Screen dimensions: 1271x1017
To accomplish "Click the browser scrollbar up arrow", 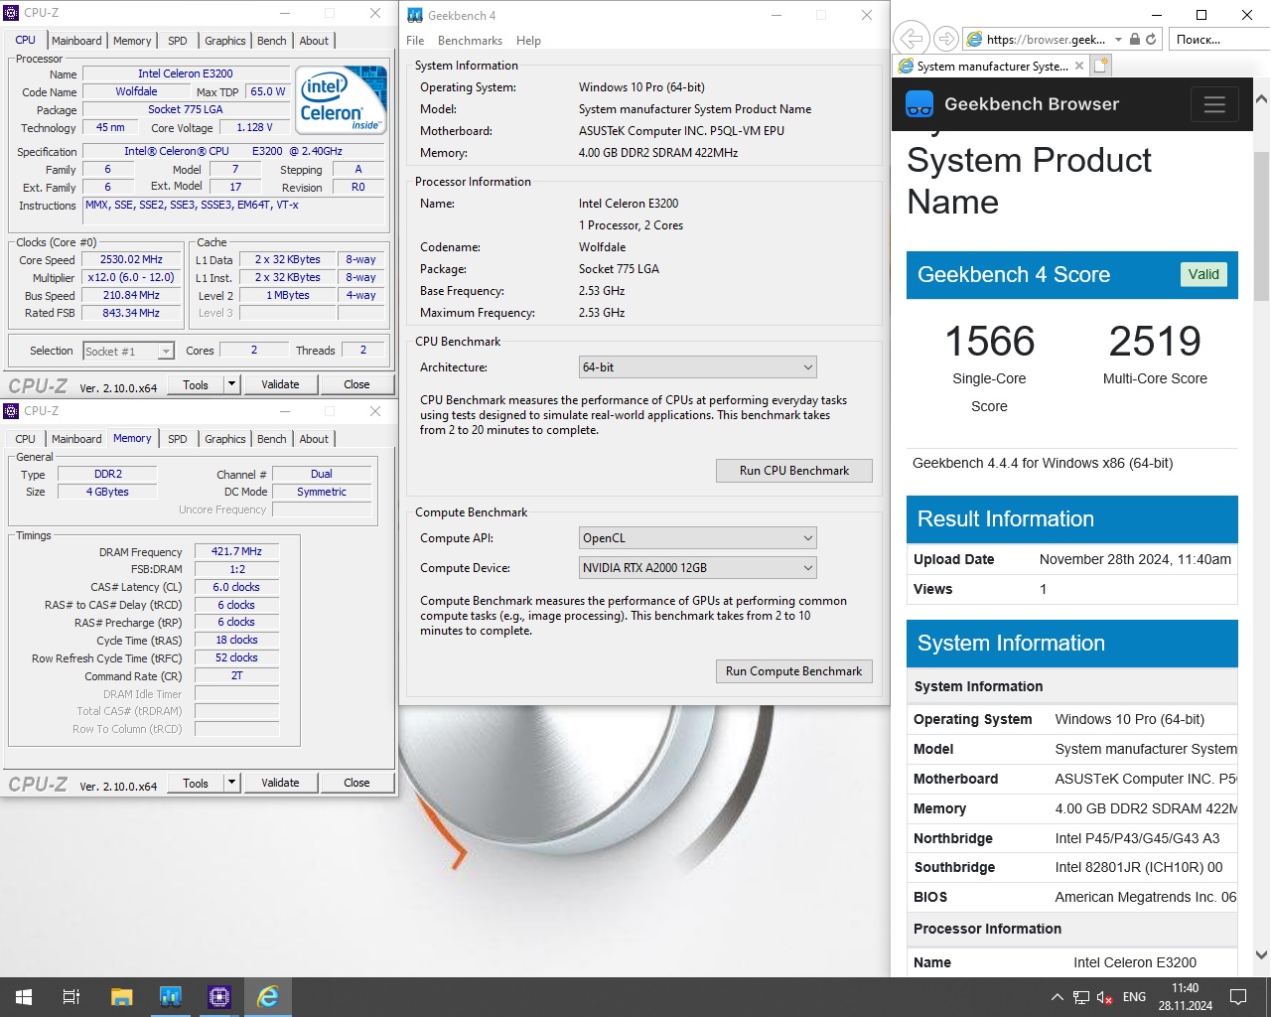I will (1261, 99).
